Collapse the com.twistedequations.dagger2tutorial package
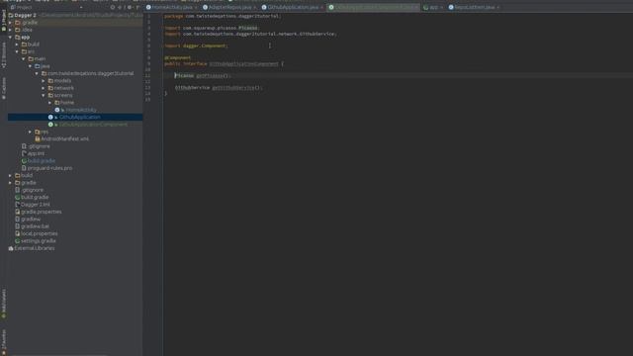The image size is (633, 356). click(x=37, y=73)
